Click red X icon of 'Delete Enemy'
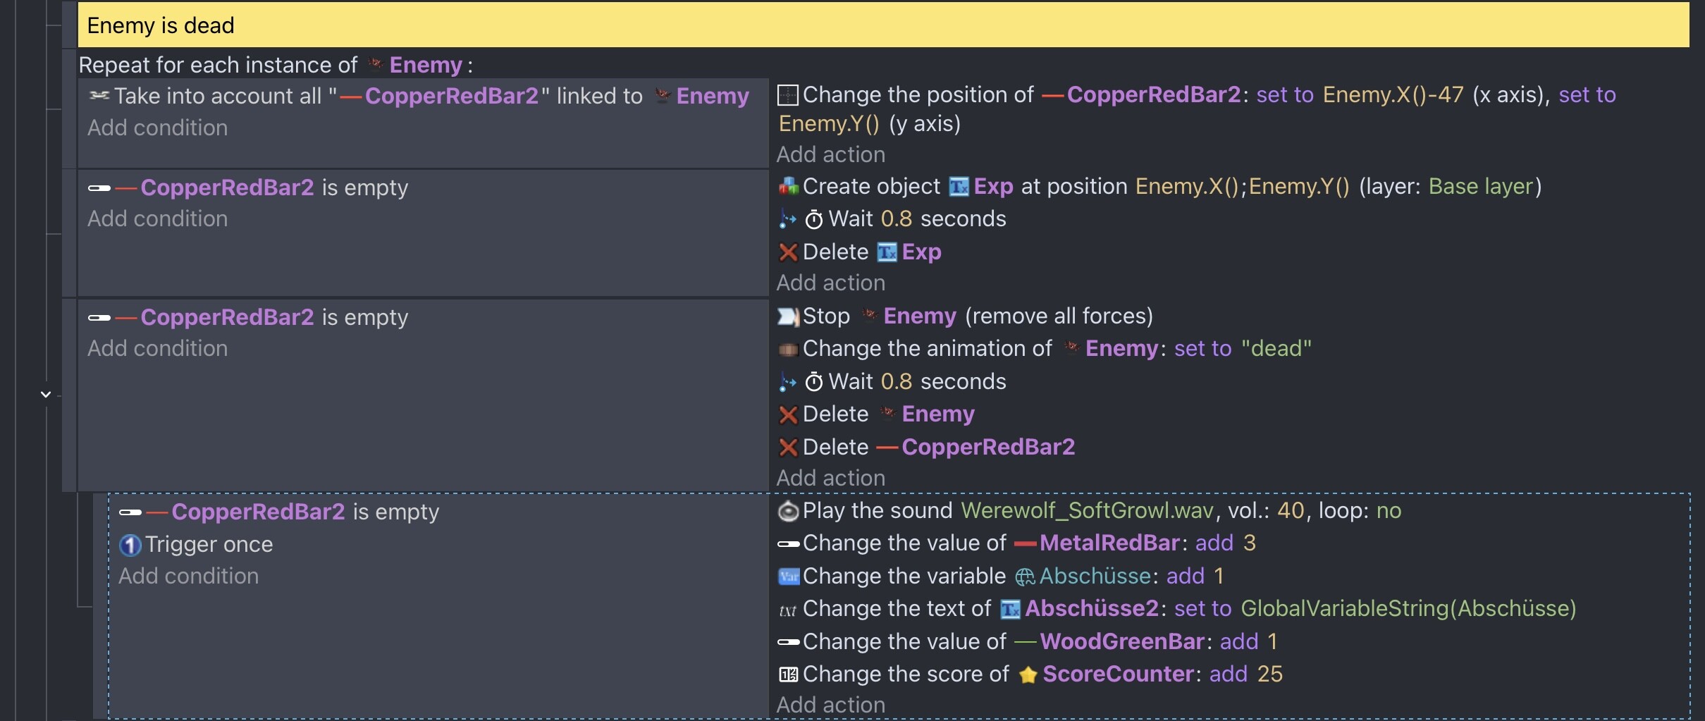 point(788,414)
